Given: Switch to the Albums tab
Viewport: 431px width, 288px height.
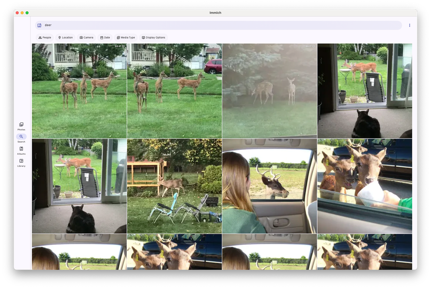Looking at the screenshot, I should click(21, 151).
